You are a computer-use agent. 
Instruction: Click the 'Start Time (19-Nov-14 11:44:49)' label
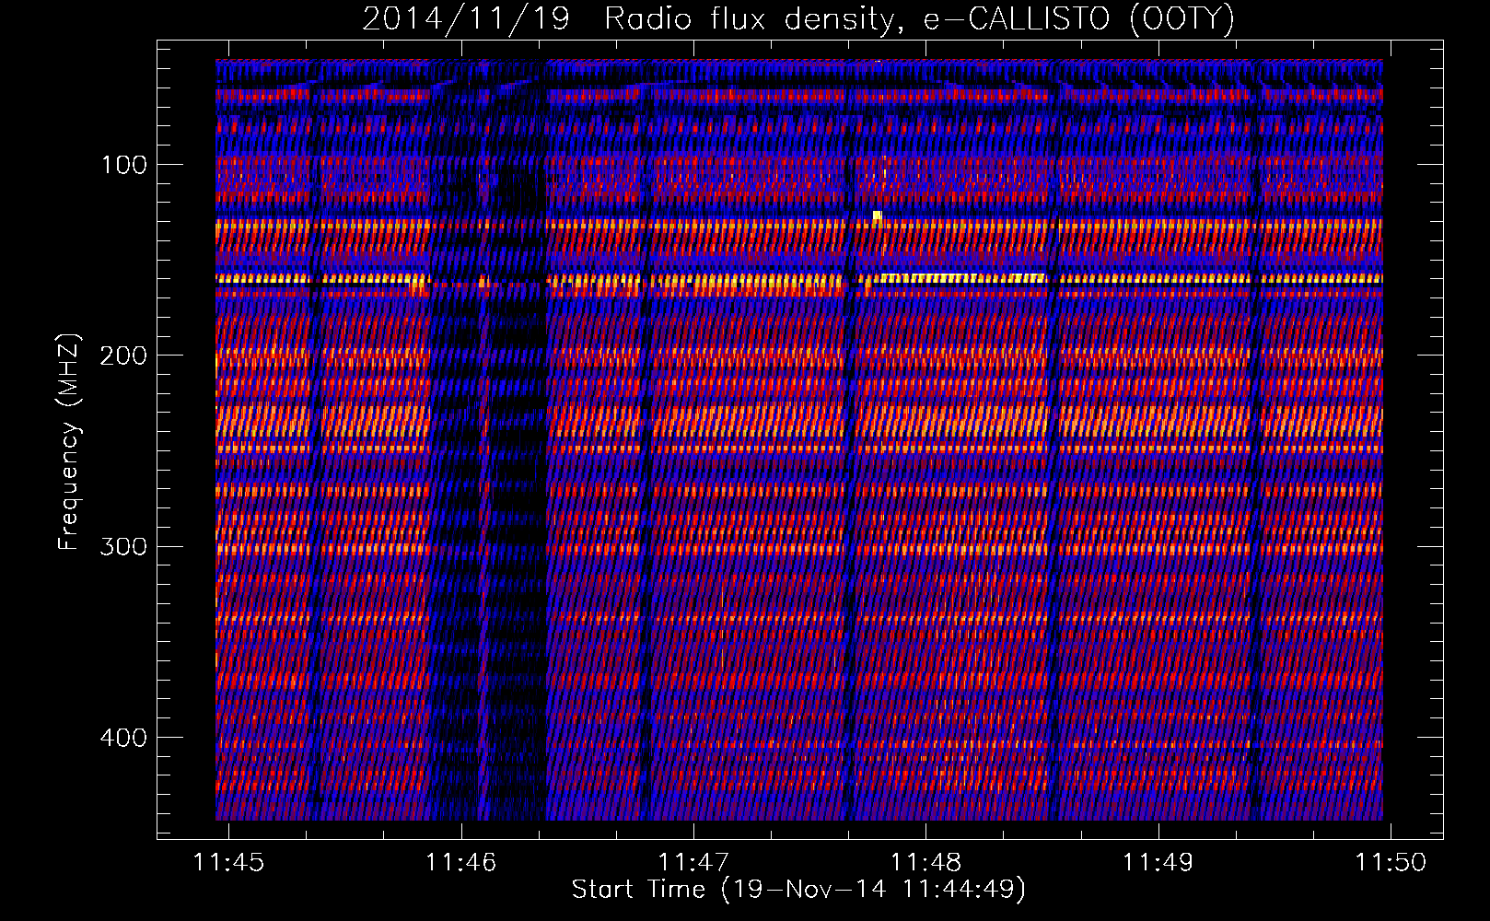click(x=798, y=890)
